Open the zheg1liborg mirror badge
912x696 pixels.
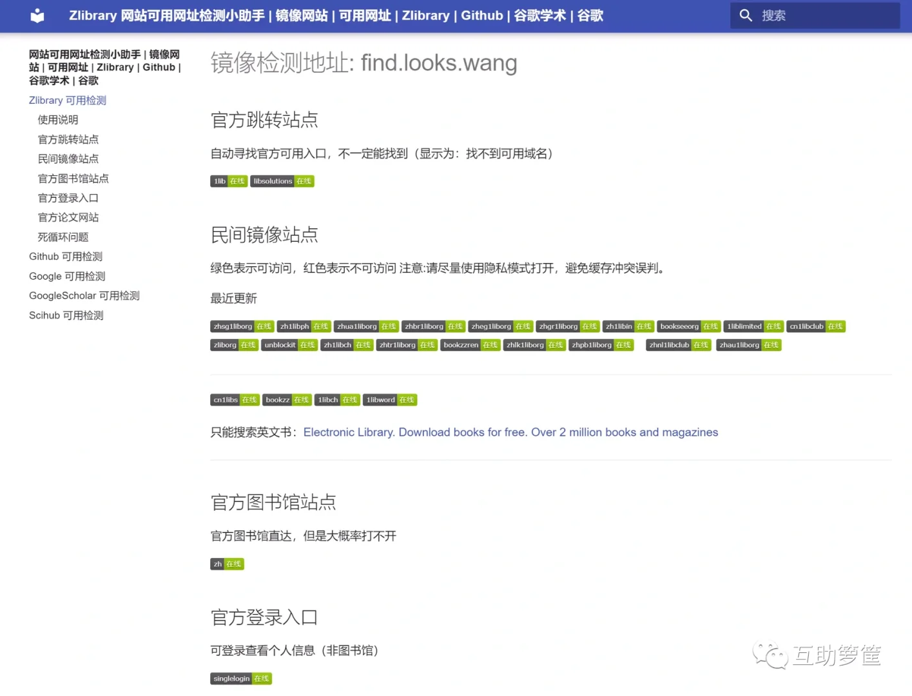(x=501, y=327)
